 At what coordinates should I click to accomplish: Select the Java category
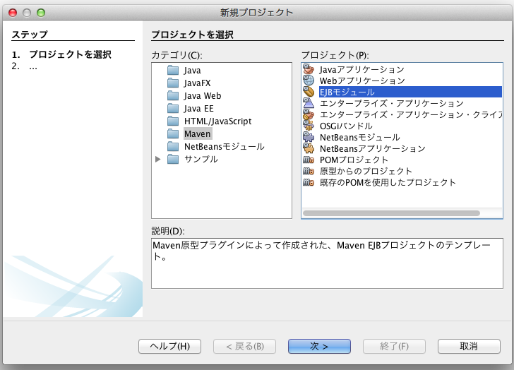point(192,71)
